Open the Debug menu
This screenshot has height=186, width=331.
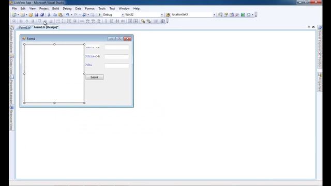[x=67, y=8]
